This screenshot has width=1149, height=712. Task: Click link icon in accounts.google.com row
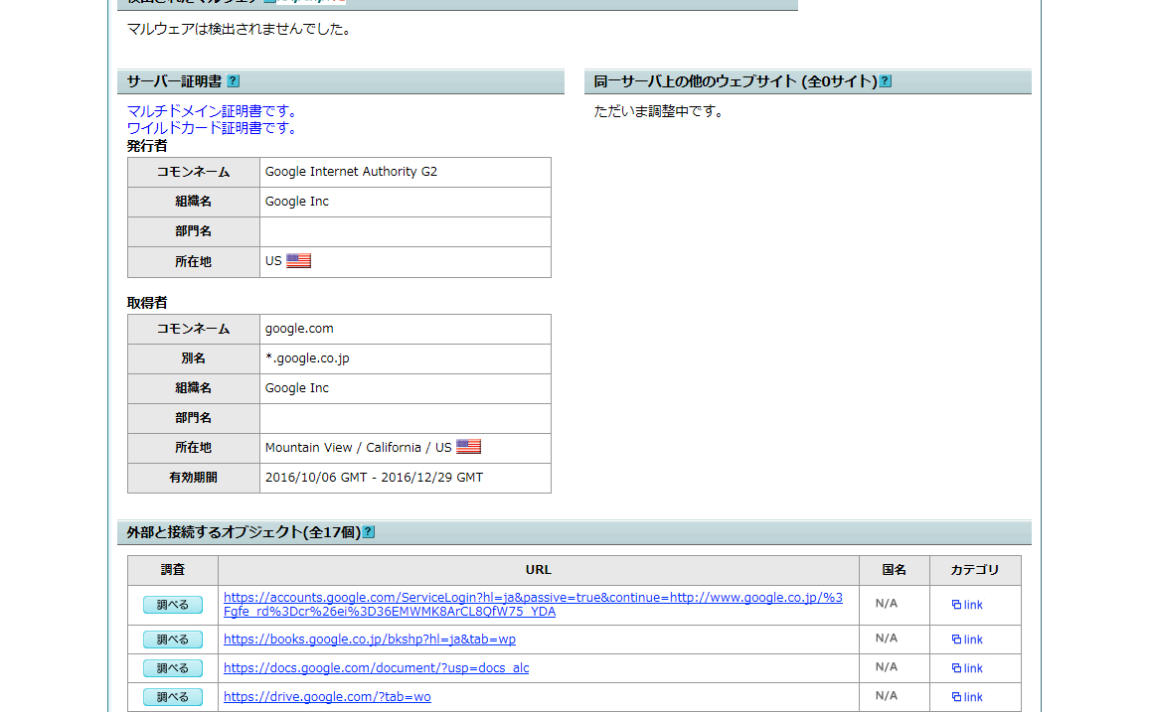(966, 605)
